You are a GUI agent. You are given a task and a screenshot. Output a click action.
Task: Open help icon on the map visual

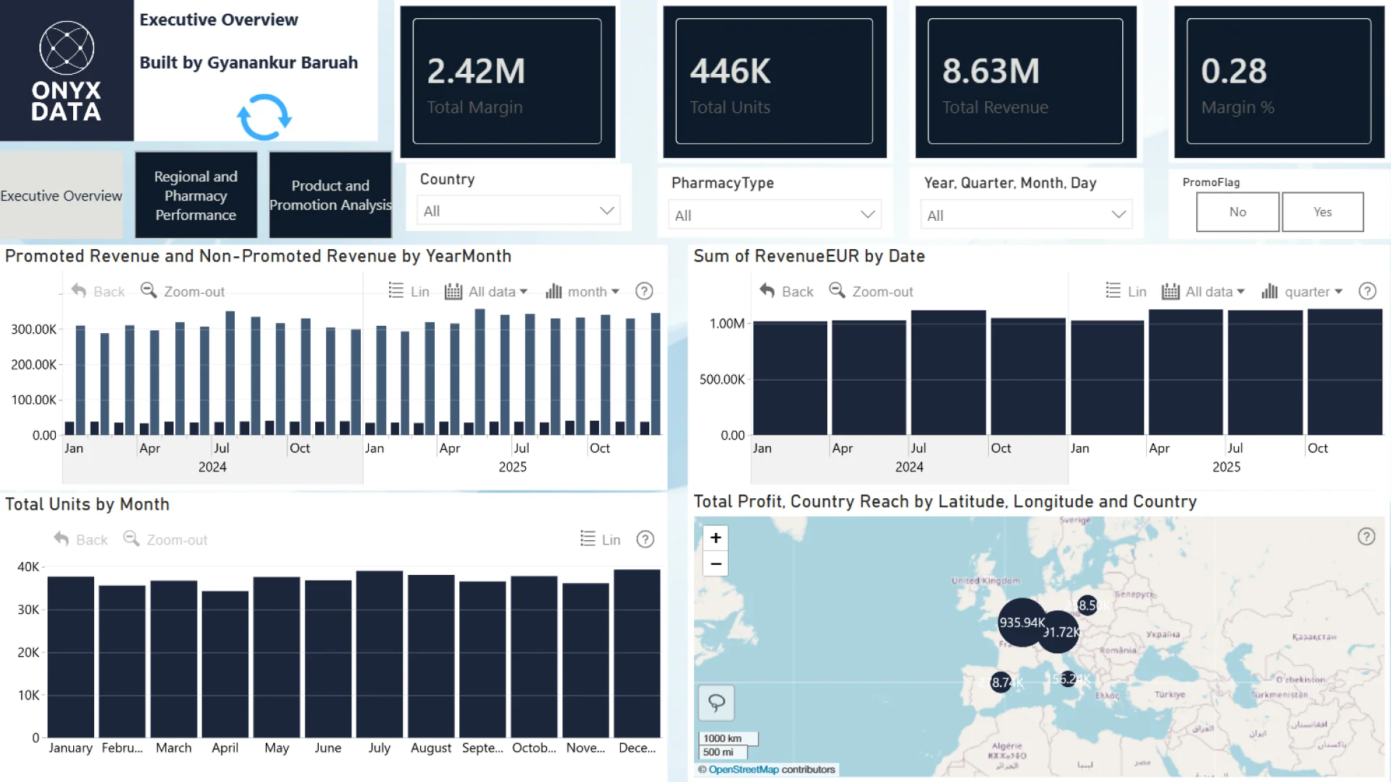click(x=1366, y=537)
